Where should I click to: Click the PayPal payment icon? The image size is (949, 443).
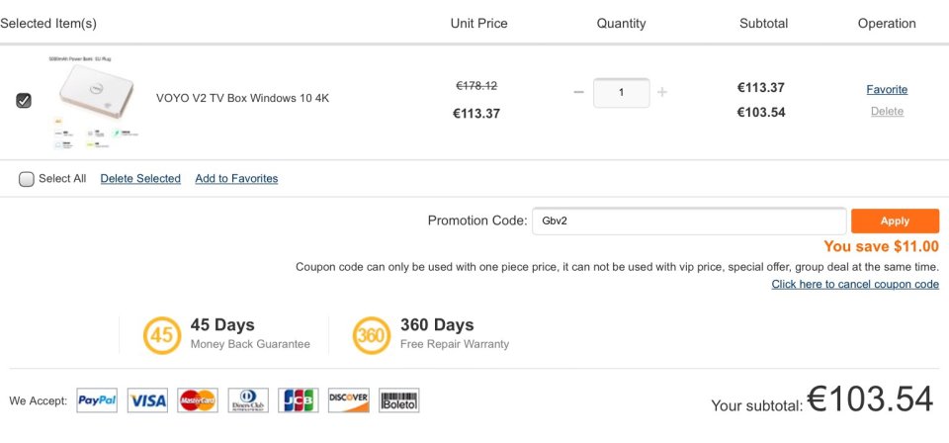coord(97,400)
